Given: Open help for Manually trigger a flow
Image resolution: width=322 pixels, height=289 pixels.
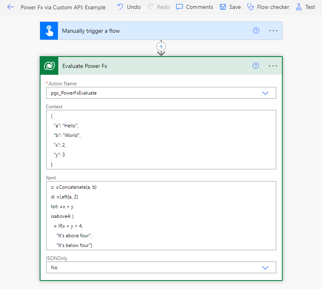Looking at the screenshot, I should 256,31.
